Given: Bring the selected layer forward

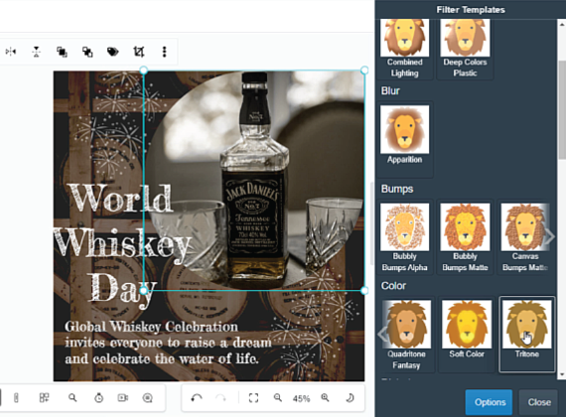Looking at the screenshot, I should pos(63,52).
